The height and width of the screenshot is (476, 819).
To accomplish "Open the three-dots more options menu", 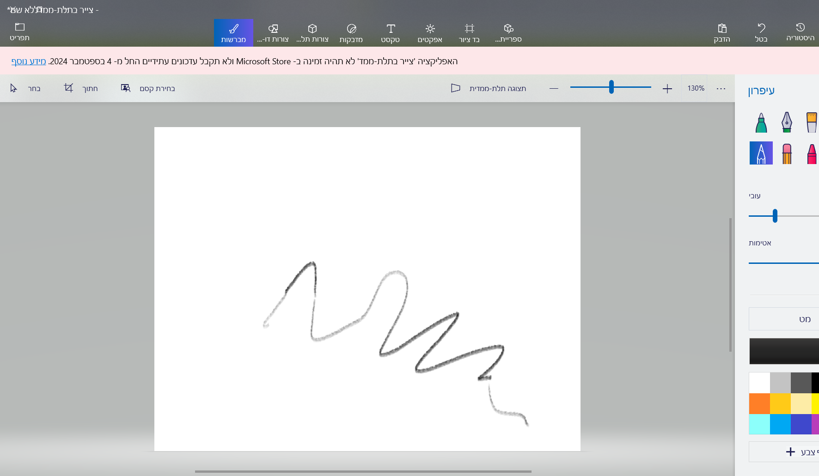I will 721,88.
